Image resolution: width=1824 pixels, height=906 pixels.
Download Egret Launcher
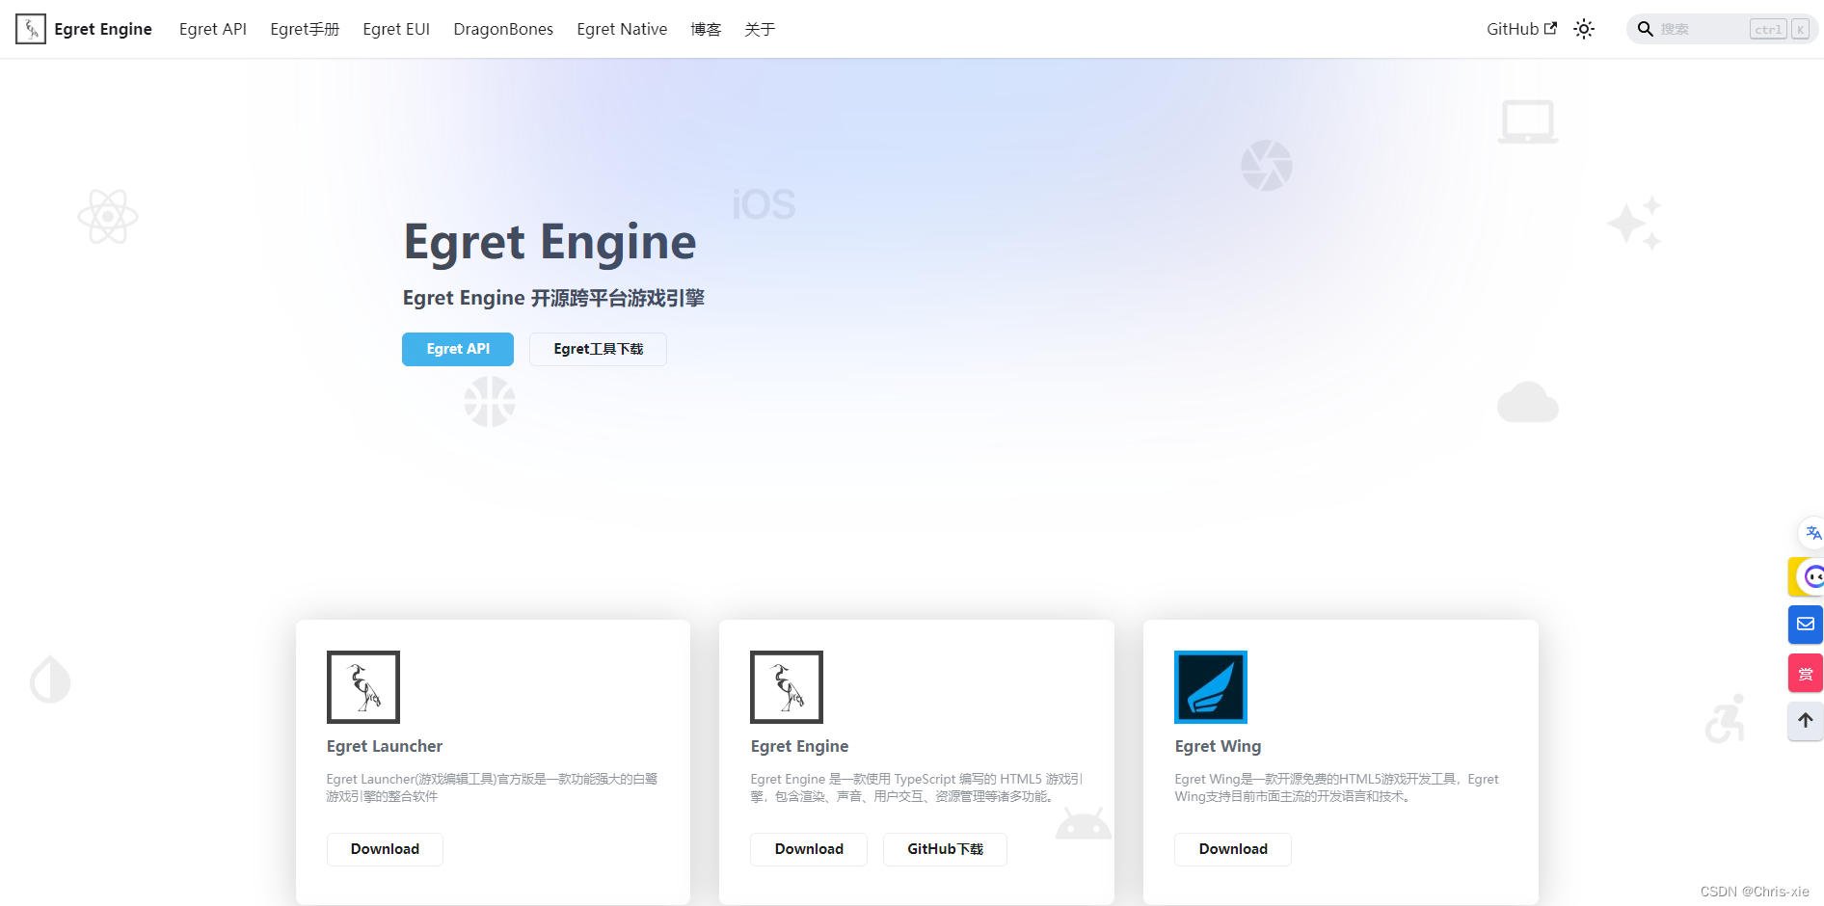click(x=384, y=849)
